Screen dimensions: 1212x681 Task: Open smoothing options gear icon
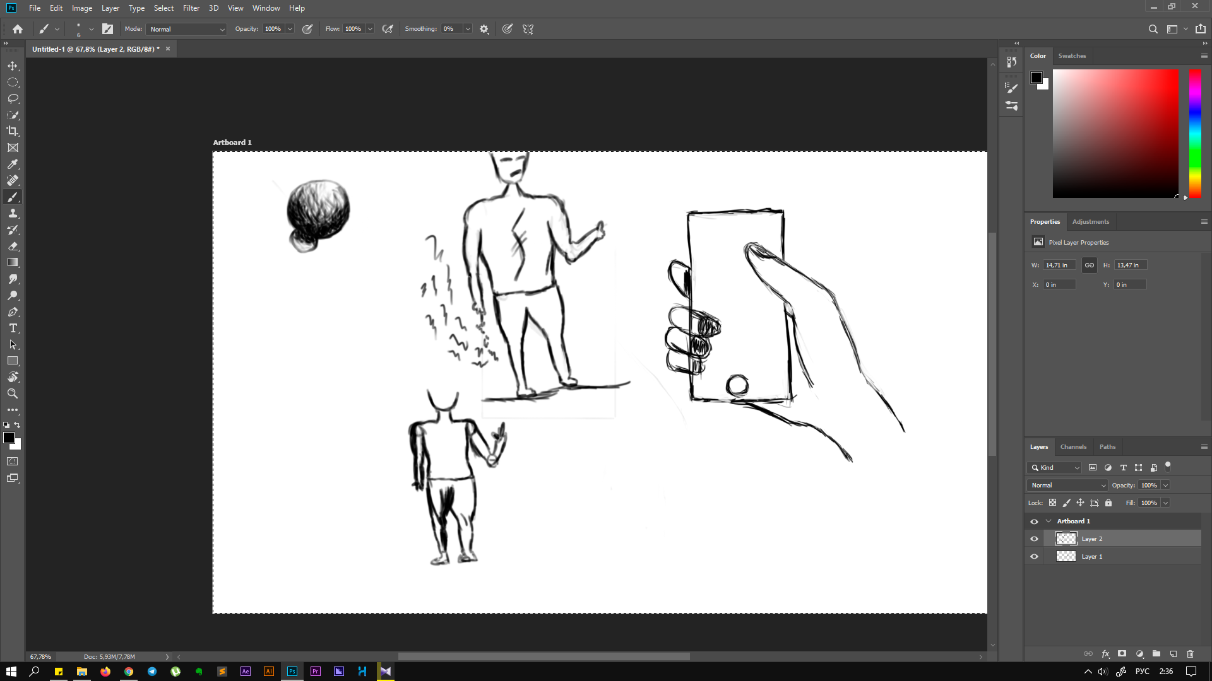[484, 29]
